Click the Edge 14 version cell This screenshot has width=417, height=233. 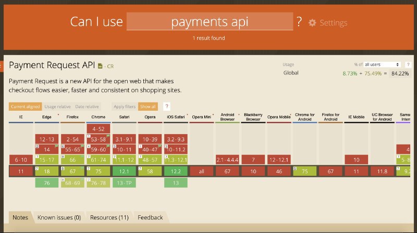pos(47,149)
